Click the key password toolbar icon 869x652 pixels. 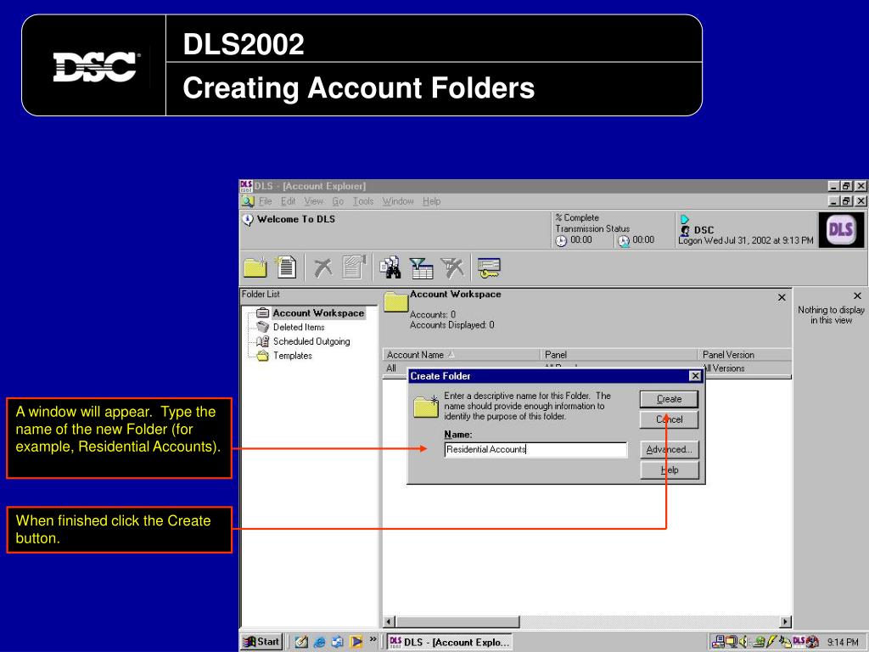coord(489,267)
